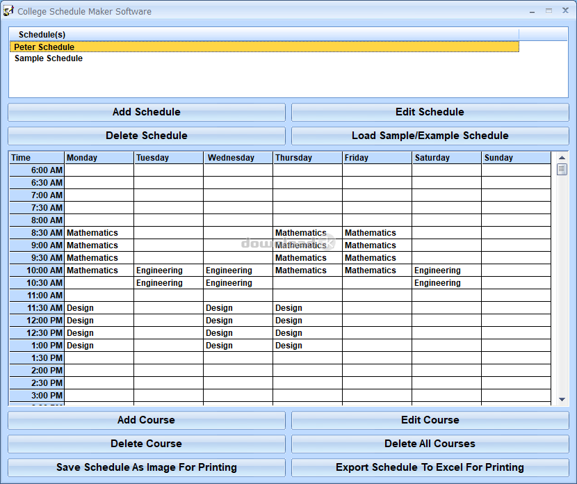Select the Mathematics cell for Monday at 9:00 AM

tap(99, 245)
